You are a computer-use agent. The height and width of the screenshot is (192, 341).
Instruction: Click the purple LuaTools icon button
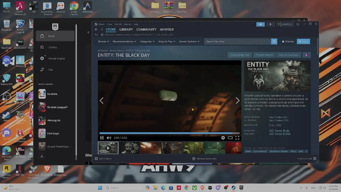coord(307,55)
